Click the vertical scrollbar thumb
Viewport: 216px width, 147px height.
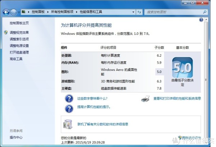tap(206, 80)
